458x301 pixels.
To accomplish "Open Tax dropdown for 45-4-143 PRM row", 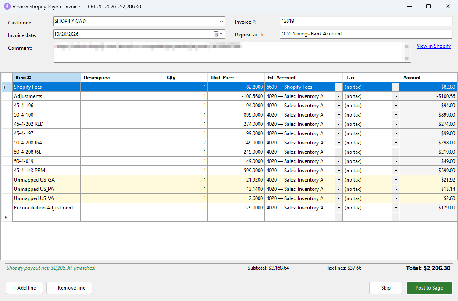I will click(x=396, y=170).
